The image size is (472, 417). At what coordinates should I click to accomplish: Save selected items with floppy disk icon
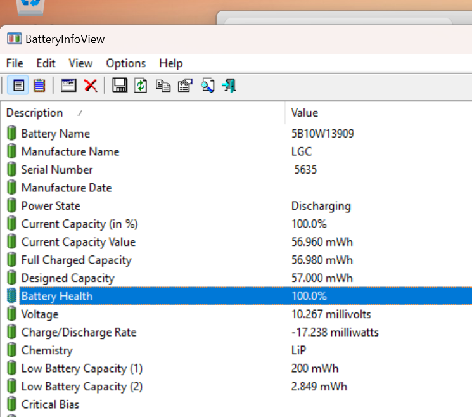point(119,86)
